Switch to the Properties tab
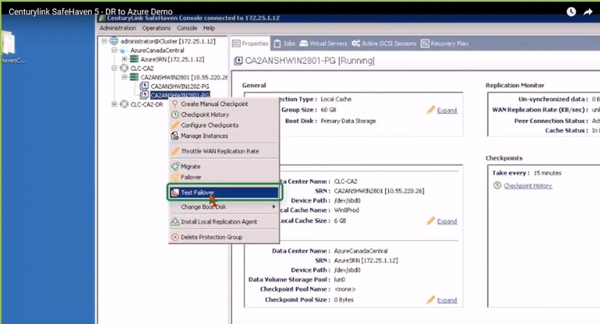Image resolution: width=600 pixels, height=324 pixels. (x=250, y=44)
